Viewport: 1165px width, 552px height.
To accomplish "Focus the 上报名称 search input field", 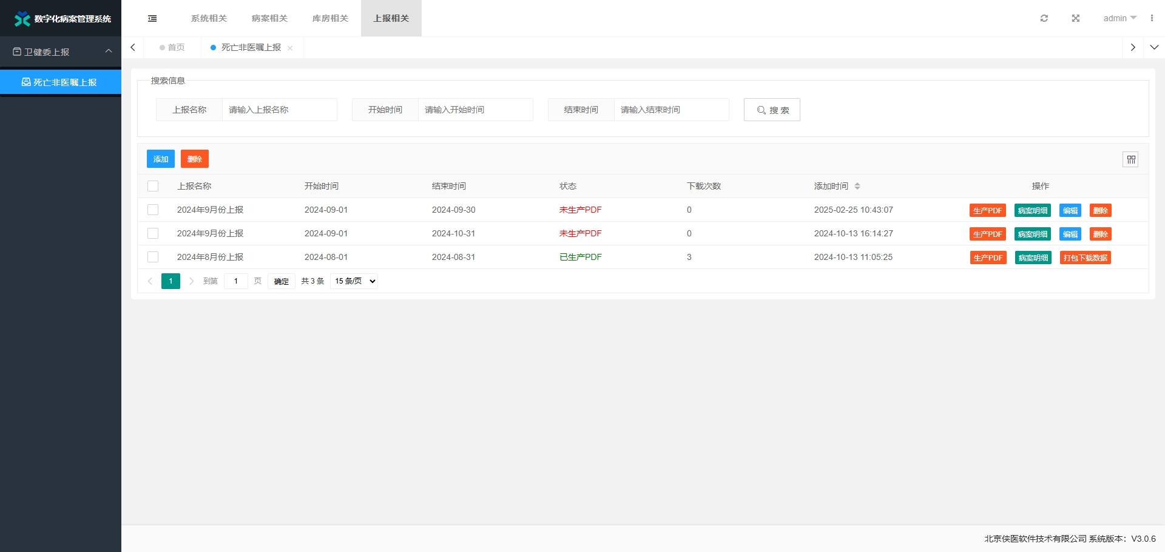I will coord(279,110).
